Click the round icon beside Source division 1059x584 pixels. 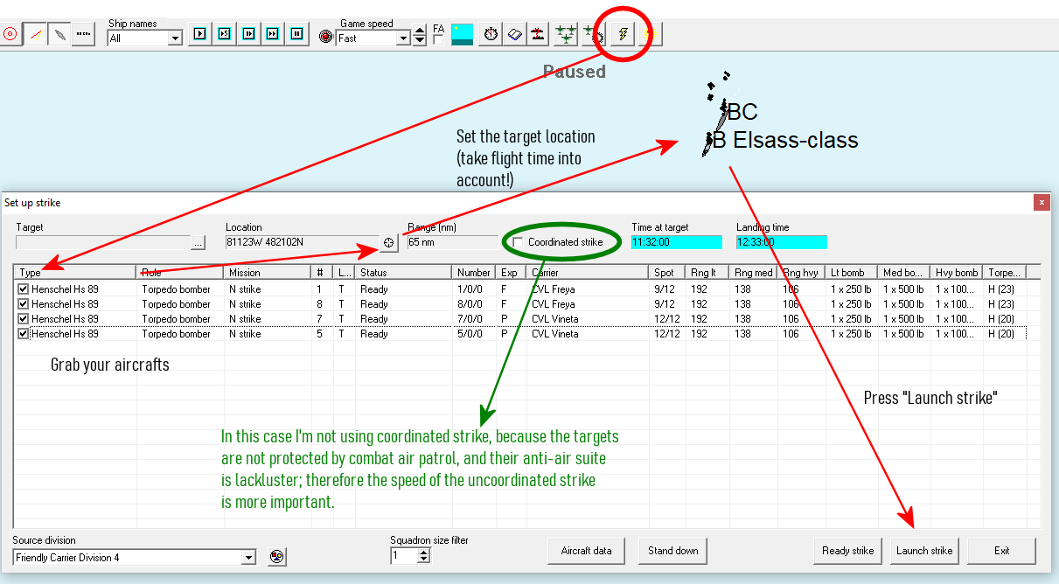[x=277, y=557]
